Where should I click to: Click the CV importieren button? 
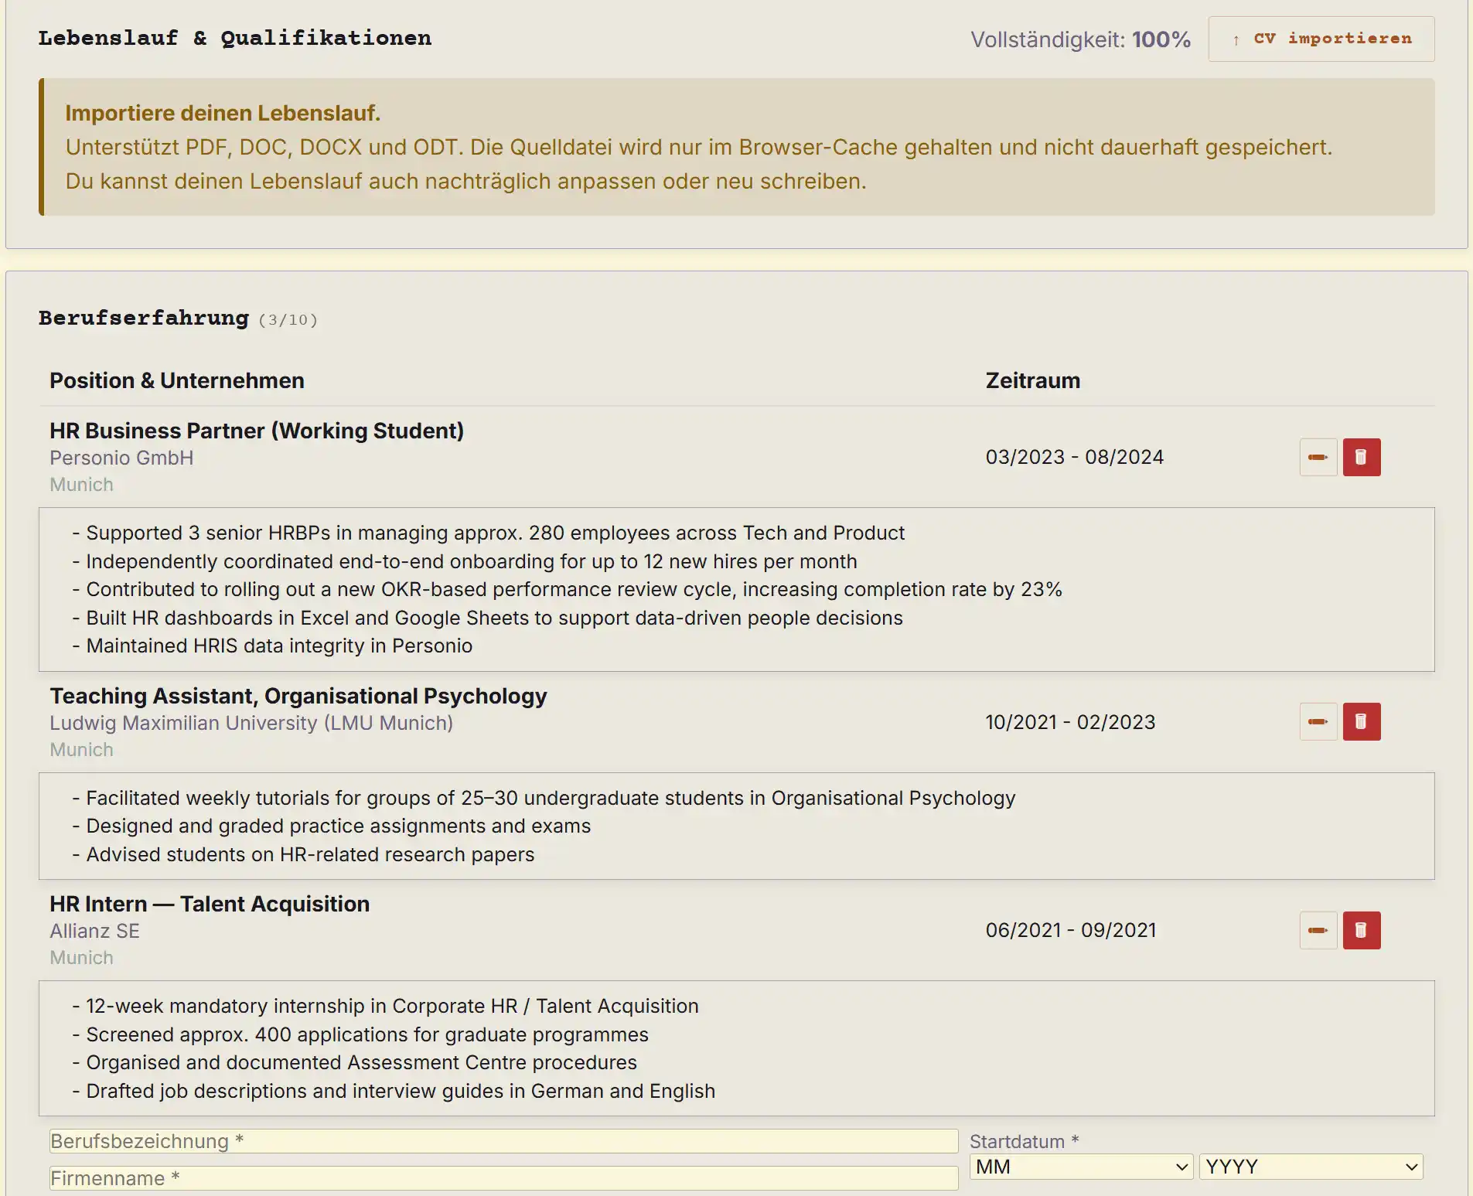click(1321, 39)
